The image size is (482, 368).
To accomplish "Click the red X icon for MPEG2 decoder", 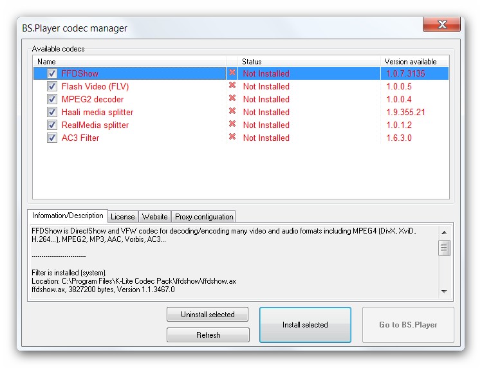I will coord(232,99).
